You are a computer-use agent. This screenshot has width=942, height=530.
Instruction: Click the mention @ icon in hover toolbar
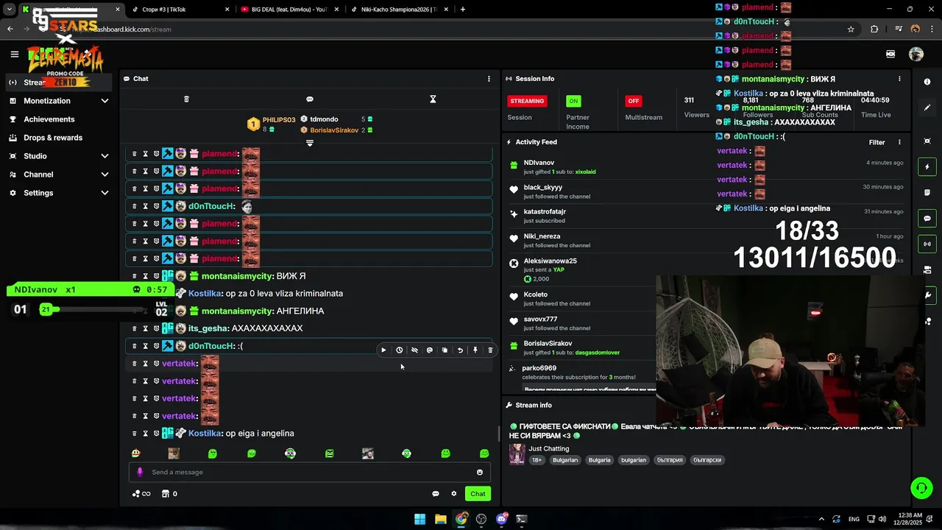[x=429, y=350]
